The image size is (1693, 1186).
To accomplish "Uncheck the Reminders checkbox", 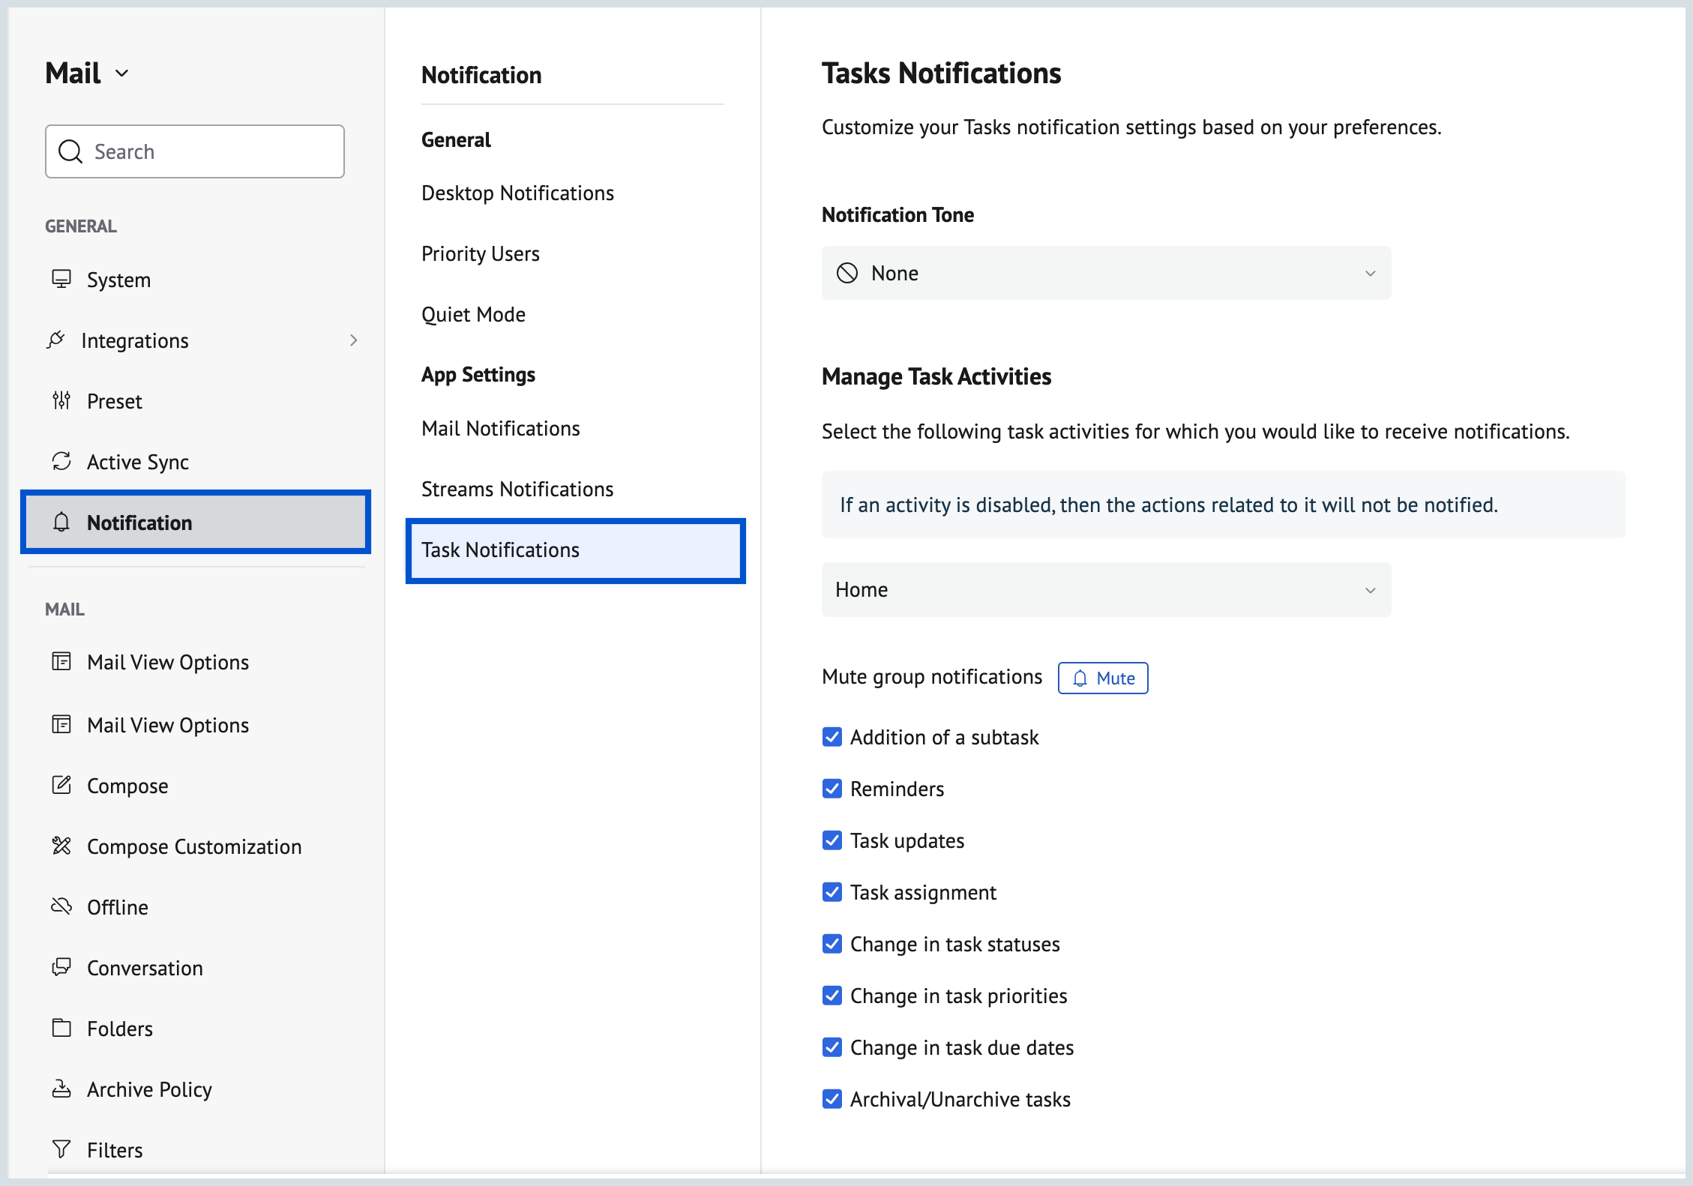I will 832,789.
